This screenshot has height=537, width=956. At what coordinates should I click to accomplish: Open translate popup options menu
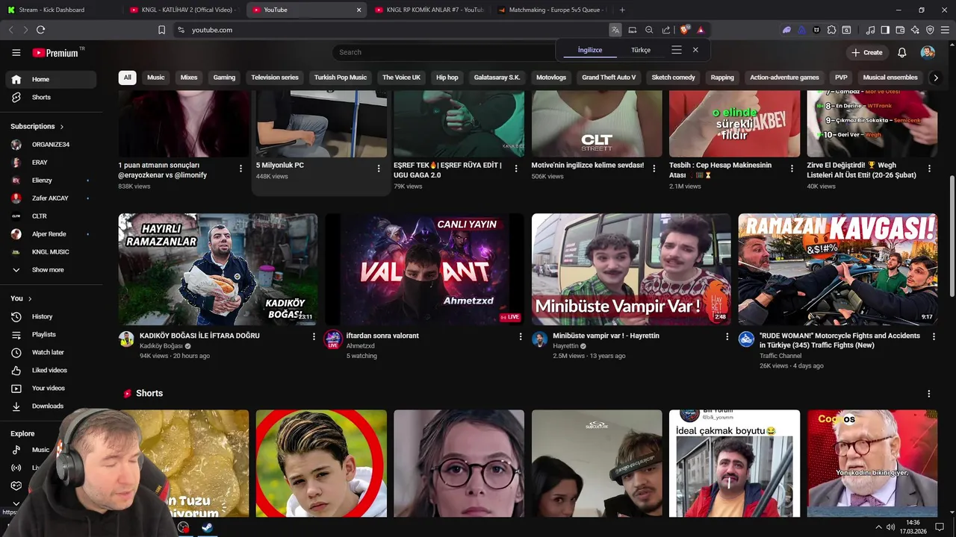[677, 50]
